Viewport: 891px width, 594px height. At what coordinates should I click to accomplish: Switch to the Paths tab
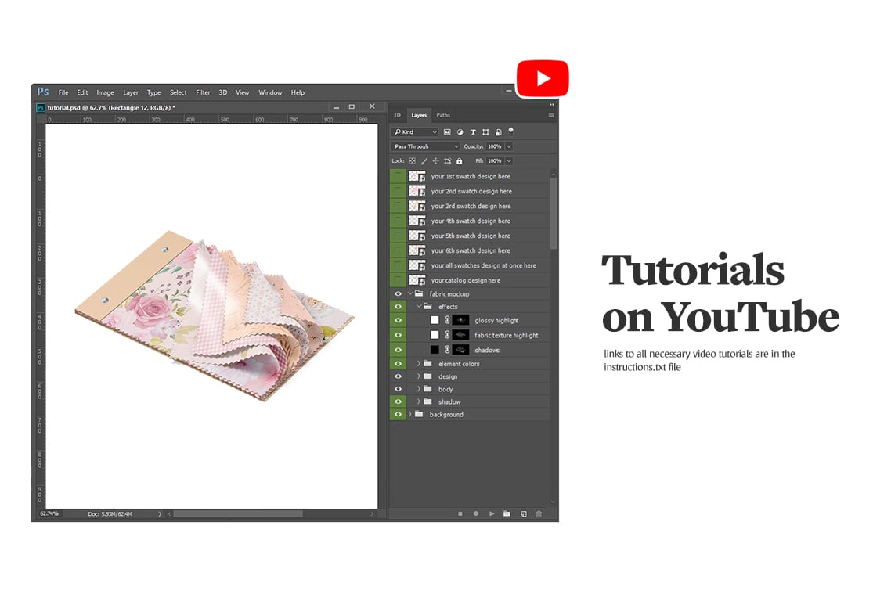[443, 115]
